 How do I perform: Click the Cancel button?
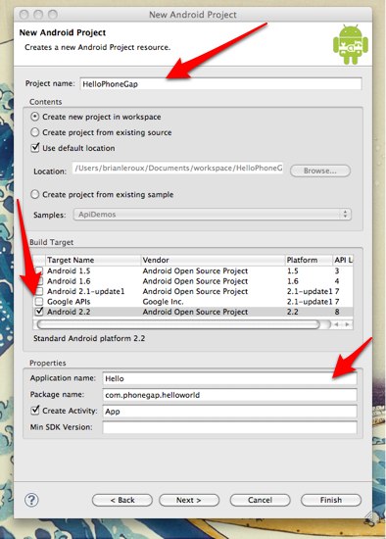pyautogui.click(x=260, y=500)
